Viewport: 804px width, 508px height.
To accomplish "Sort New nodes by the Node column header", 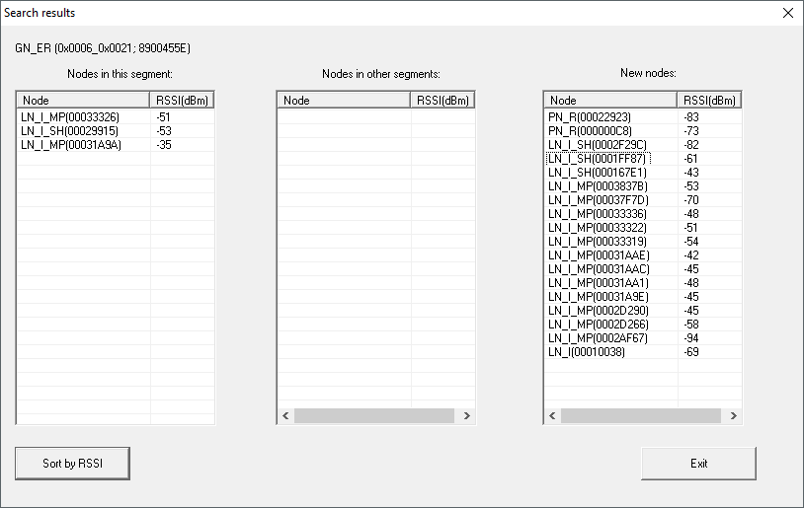I will click(610, 101).
